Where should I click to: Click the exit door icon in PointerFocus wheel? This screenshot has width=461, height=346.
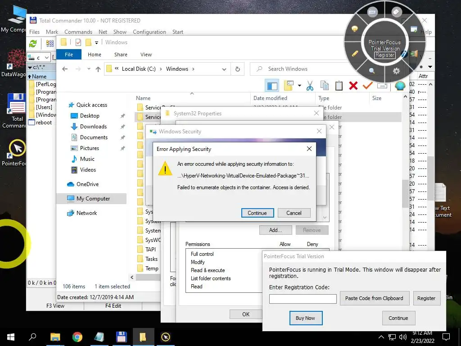point(414,53)
